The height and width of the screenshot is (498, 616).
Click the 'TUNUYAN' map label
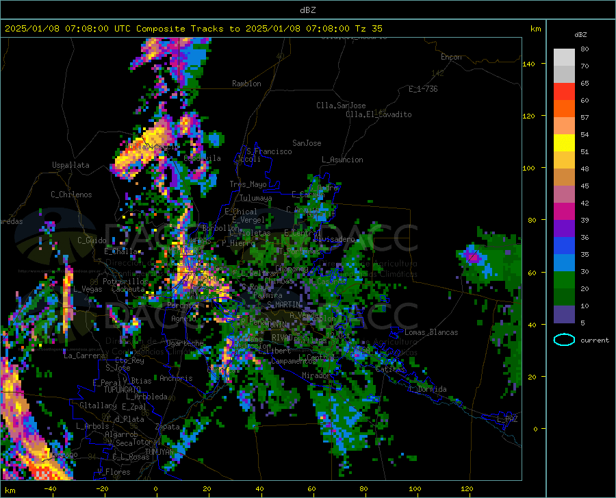(x=159, y=452)
